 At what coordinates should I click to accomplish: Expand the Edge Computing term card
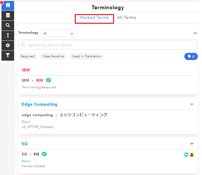point(192,104)
